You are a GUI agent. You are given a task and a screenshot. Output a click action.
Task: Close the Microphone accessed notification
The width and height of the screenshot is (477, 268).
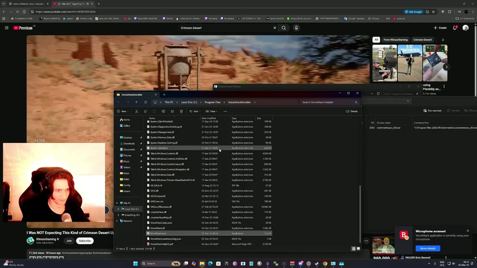[x=468, y=231]
